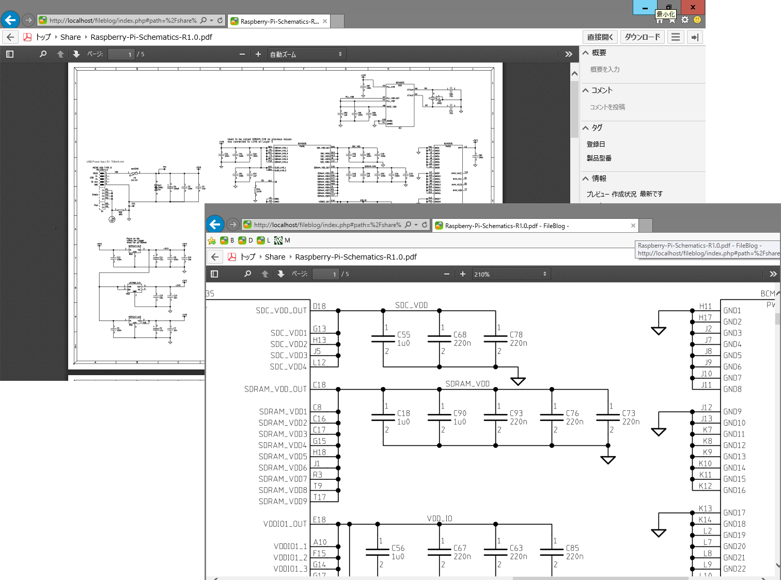Go to トップ breadcrumb in front window
Viewport: 781px width, 580px height.
pos(248,256)
